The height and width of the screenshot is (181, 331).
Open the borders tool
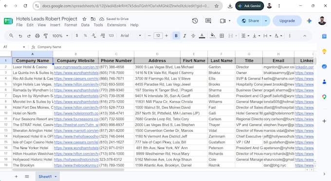coord(221,36)
